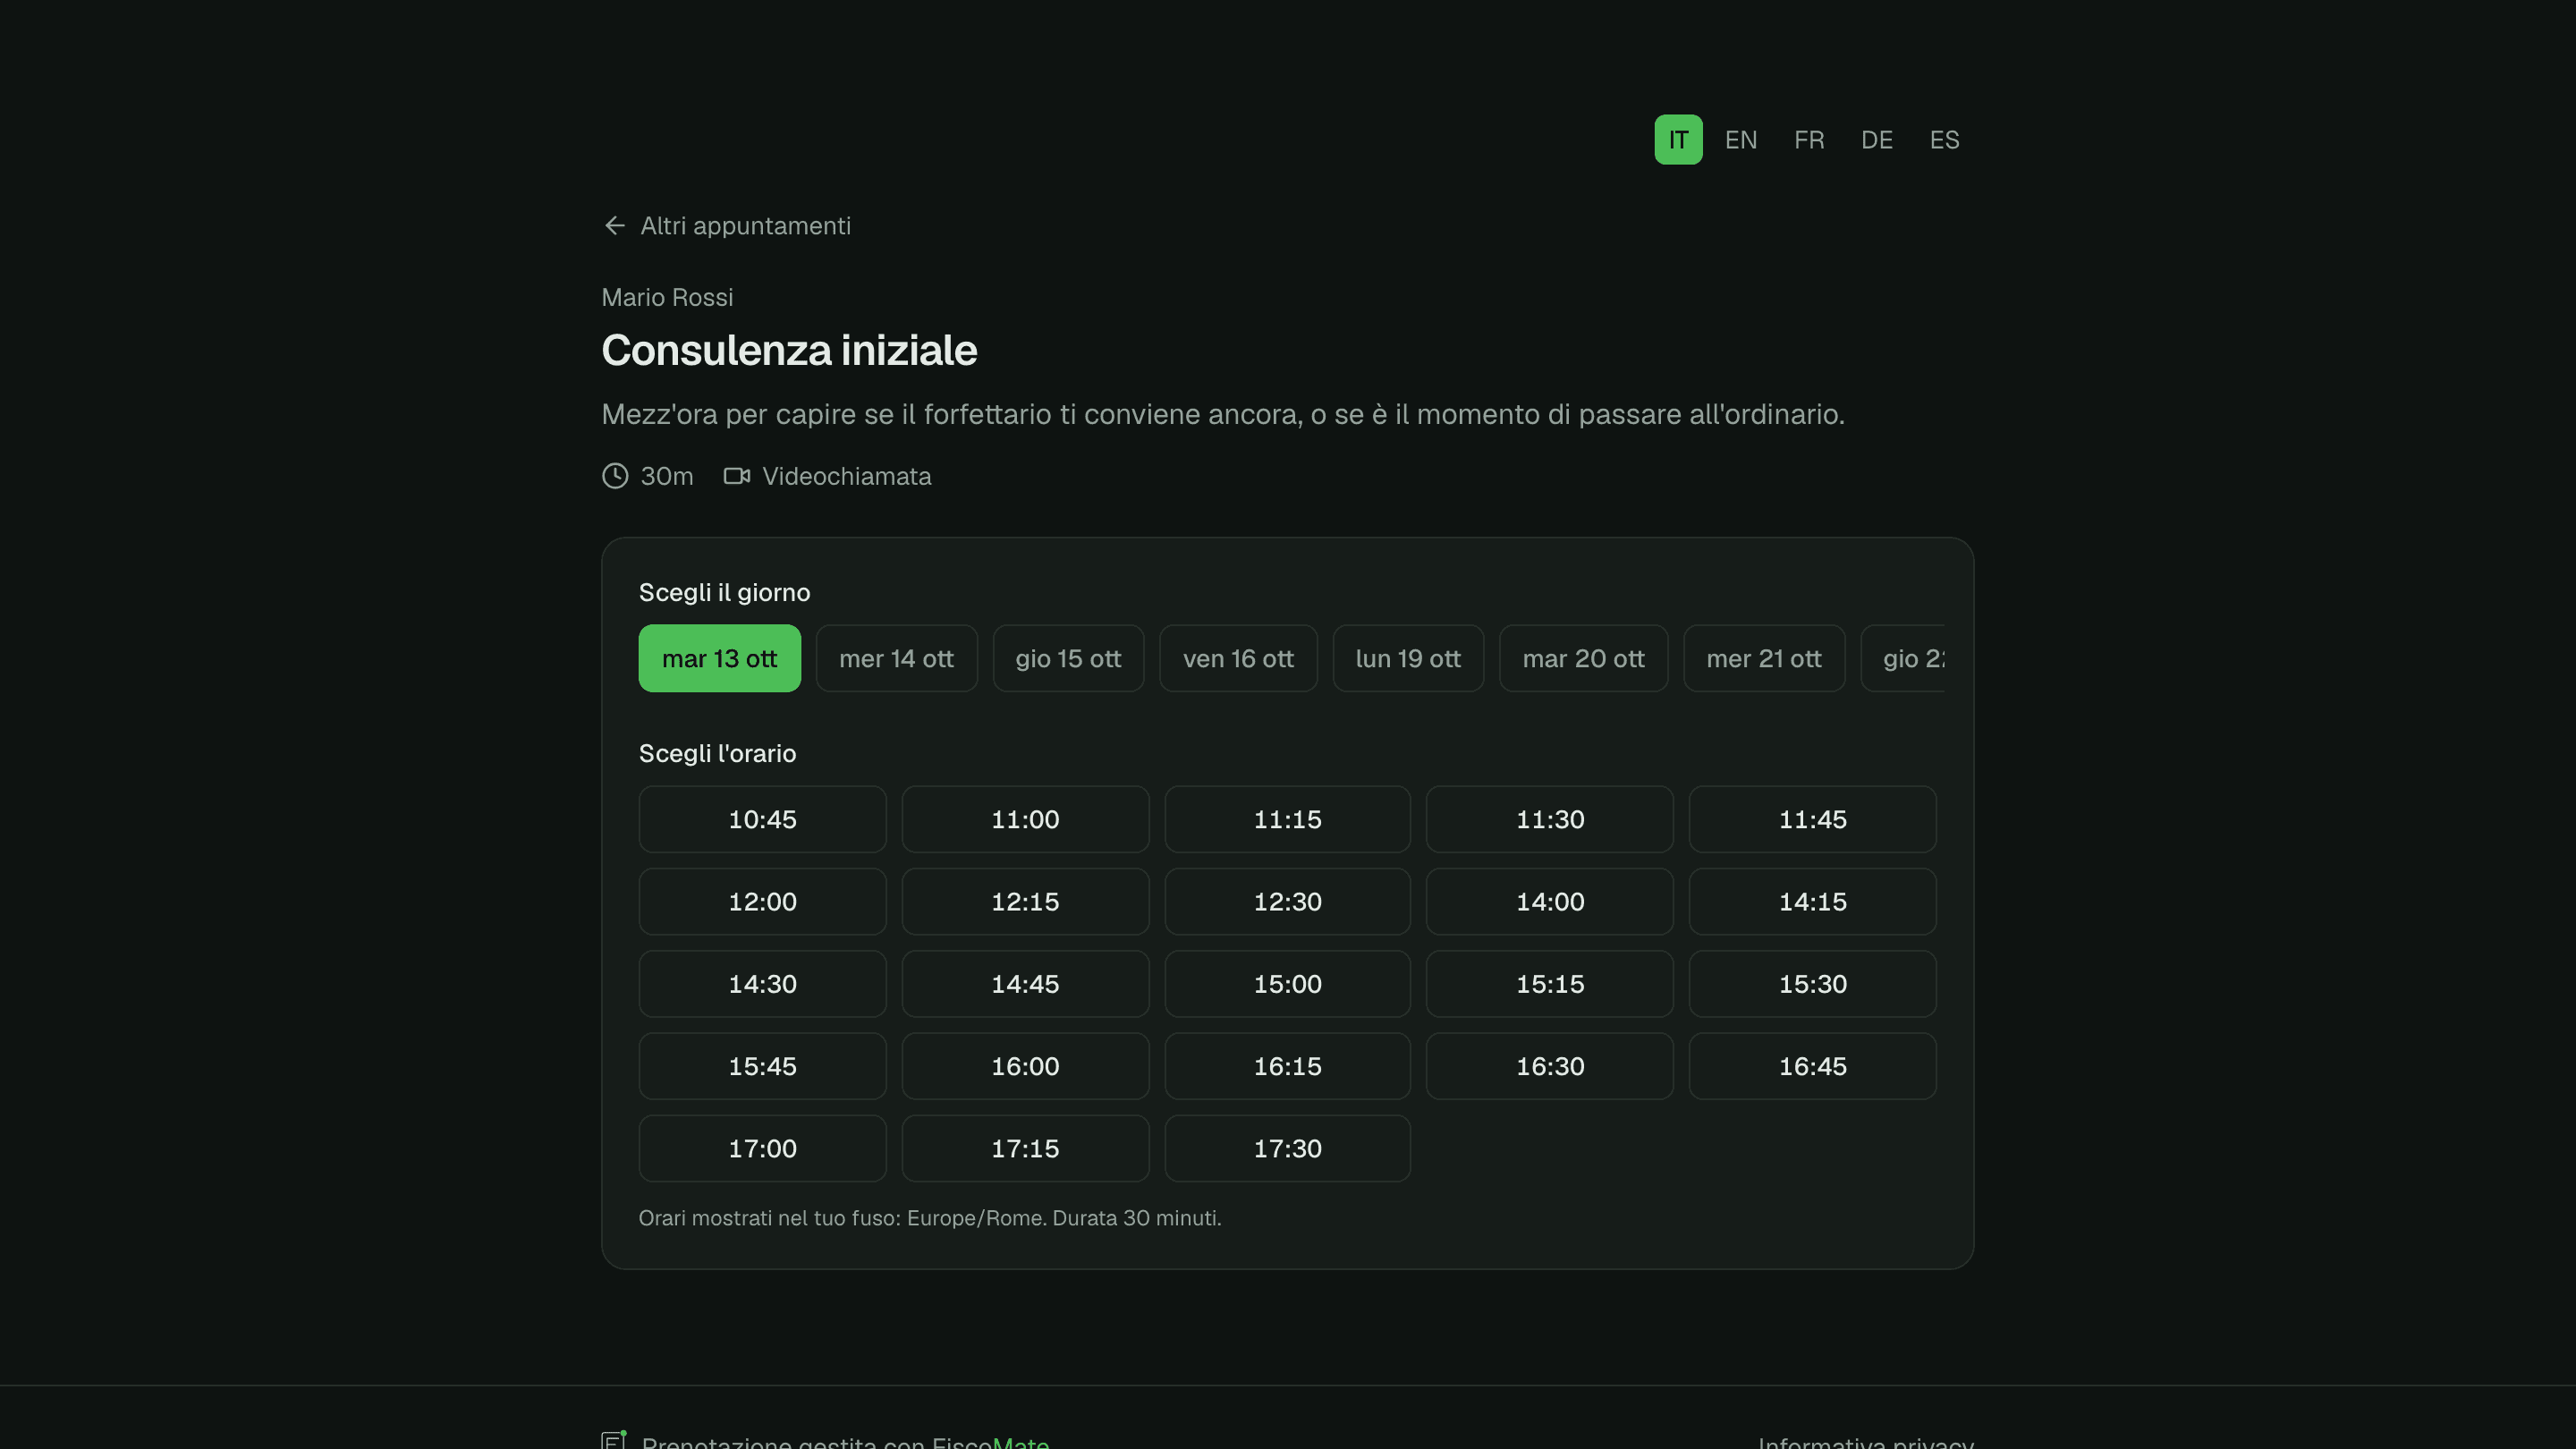Screen dimensions: 2576x1449
Task: Choose day mer 14 ott
Action: 896,659
